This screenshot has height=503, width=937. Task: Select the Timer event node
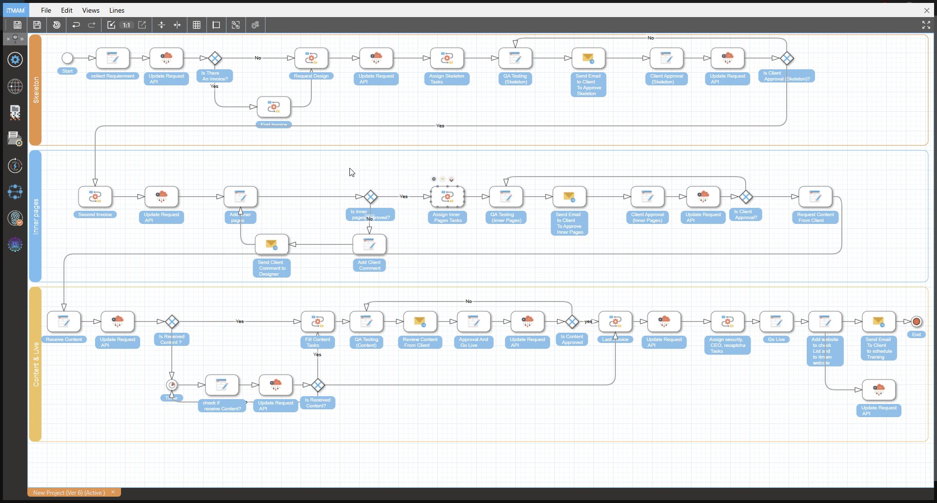pyautogui.click(x=172, y=385)
